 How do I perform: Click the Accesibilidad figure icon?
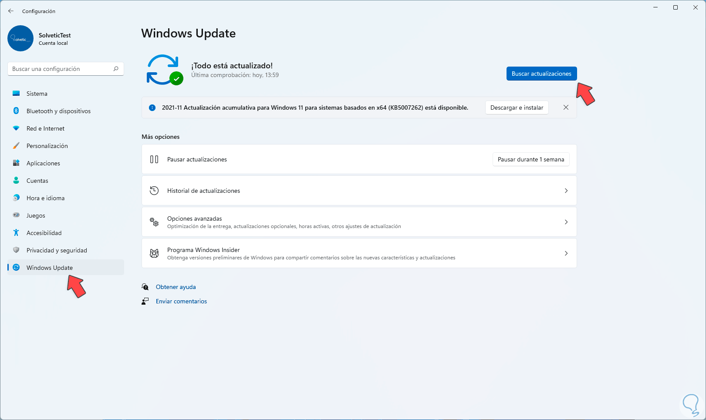(x=16, y=233)
